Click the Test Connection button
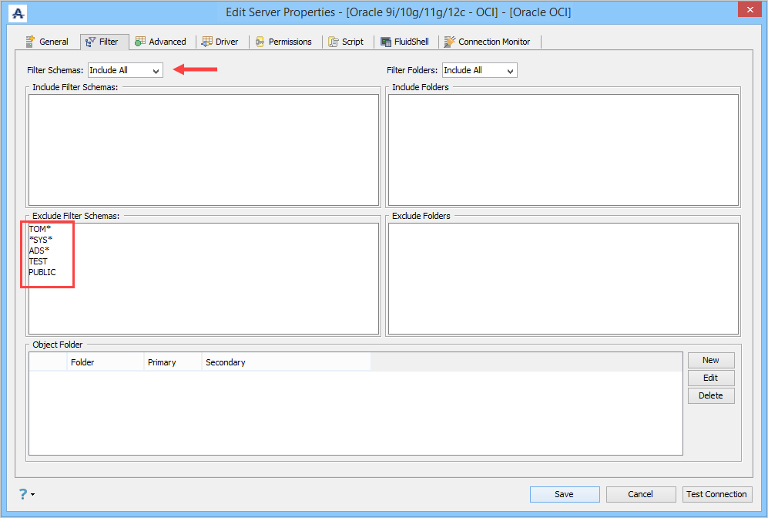 pyautogui.click(x=717, y=494)
